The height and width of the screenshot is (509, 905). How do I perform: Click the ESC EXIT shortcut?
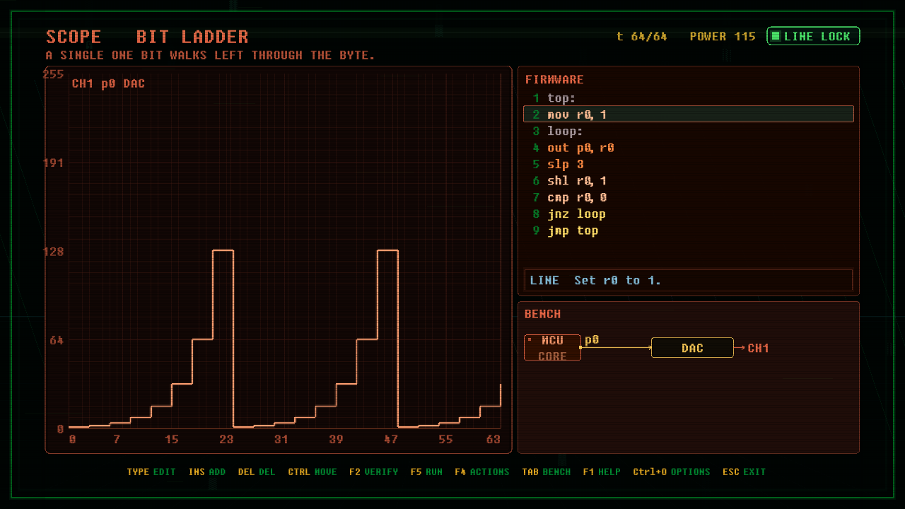(744, 472)
